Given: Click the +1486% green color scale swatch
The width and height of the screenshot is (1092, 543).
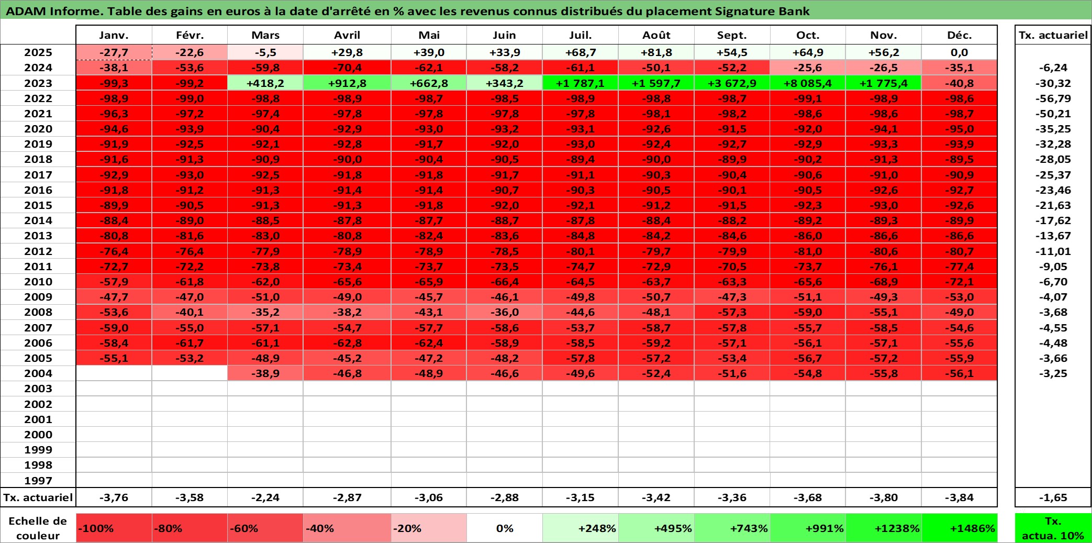Looking at the screenshot, I should 959,528.
